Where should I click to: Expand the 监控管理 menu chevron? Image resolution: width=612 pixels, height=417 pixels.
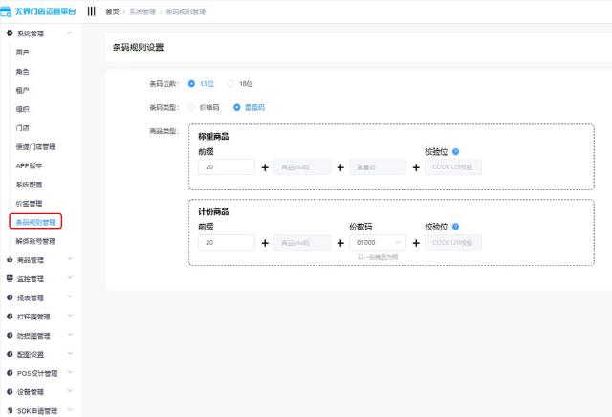[x=70, y=277]
